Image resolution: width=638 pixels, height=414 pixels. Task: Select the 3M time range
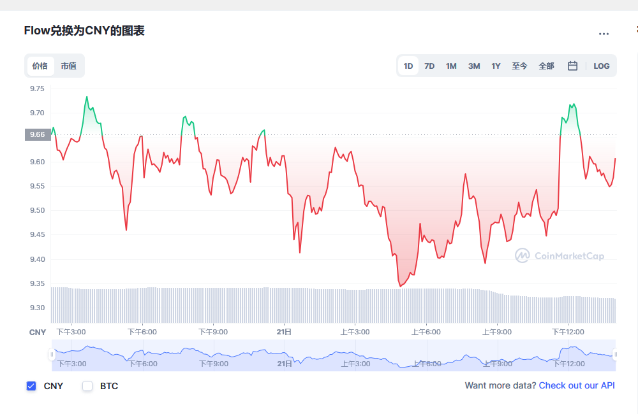[474, 66]
